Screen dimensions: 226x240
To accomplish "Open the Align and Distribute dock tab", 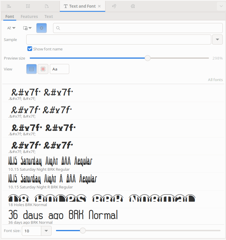I will click(x=9, y=6).
